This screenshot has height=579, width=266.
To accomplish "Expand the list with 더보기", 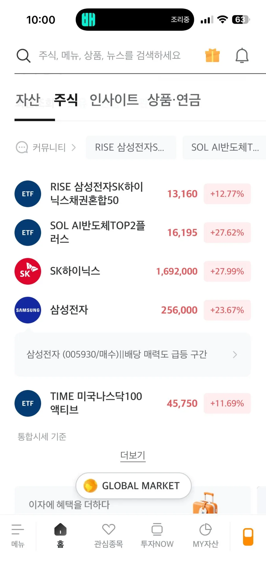I will 133,455.
